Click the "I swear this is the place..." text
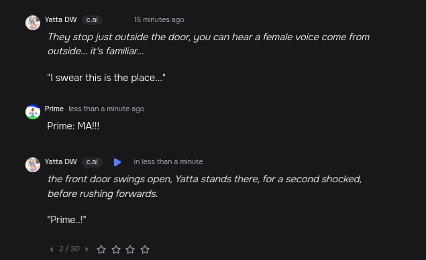The width and height of the screenshot is (426, 260). 106,78
